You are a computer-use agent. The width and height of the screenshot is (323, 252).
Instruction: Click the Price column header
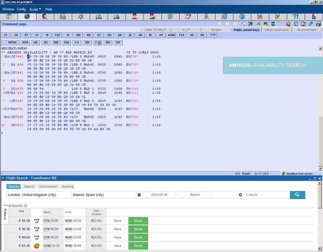coord(22,211)
